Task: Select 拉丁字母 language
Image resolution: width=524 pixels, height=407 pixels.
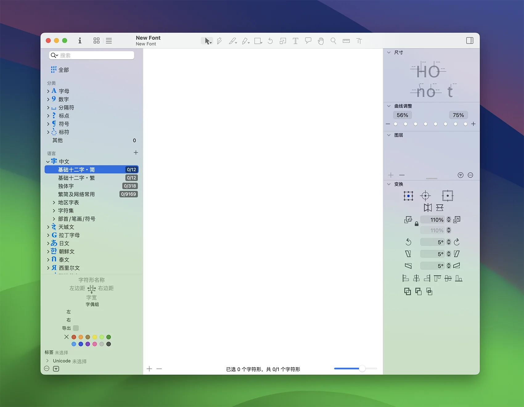Action: point(69,235)
